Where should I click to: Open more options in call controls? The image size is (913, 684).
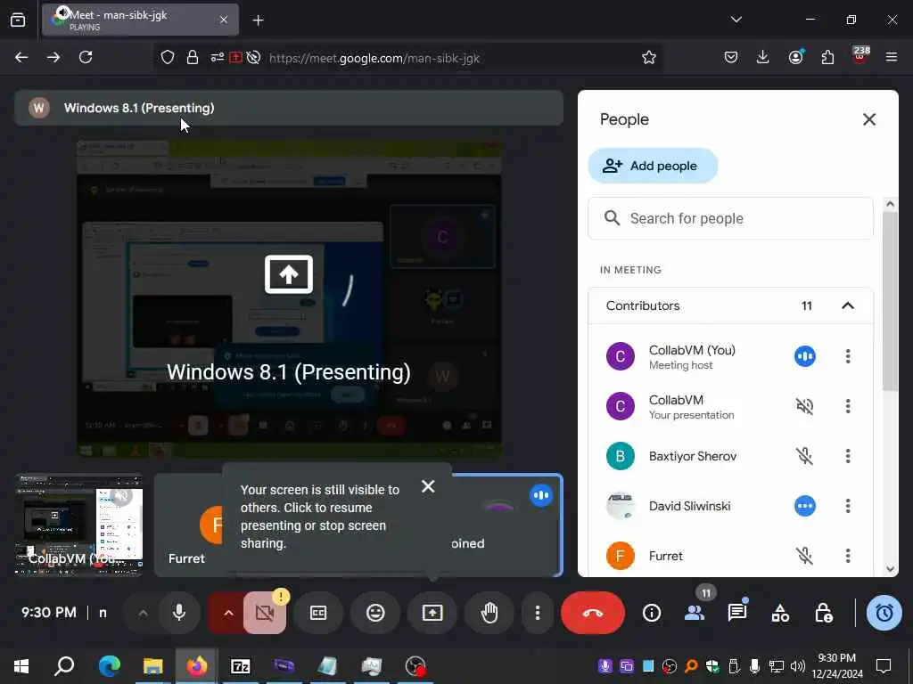coord(538,613)
